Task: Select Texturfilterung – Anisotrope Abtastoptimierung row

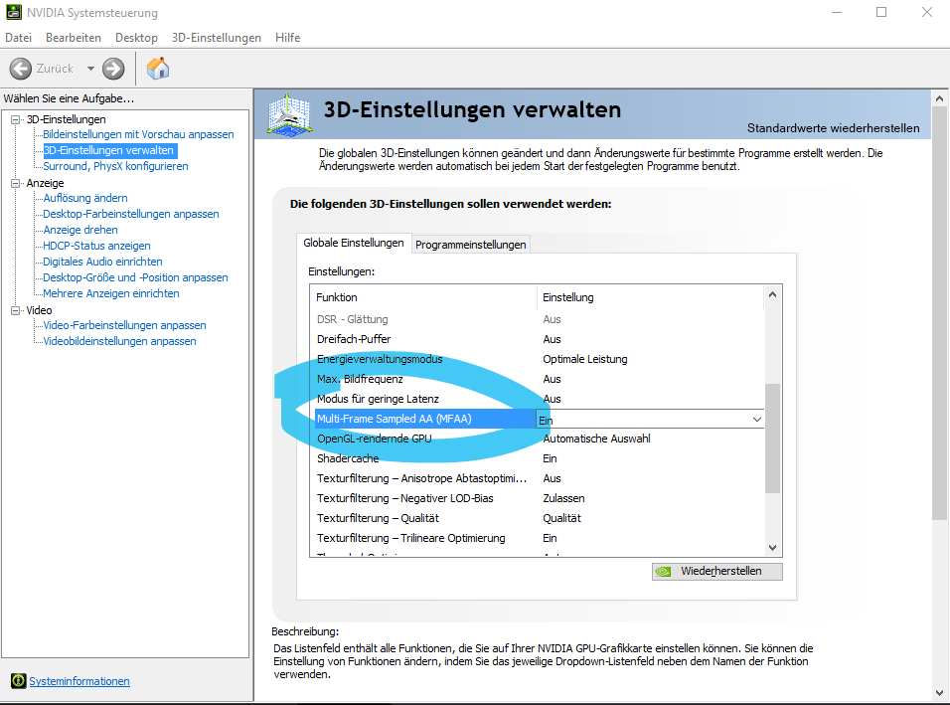Action: pyautogui.click(x=537, y=478)
